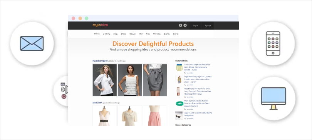Viewport: 312px width, 140px height.
Task: Click the 'Find unique shopping ideas' subtitle
Action: click(153, 50)
